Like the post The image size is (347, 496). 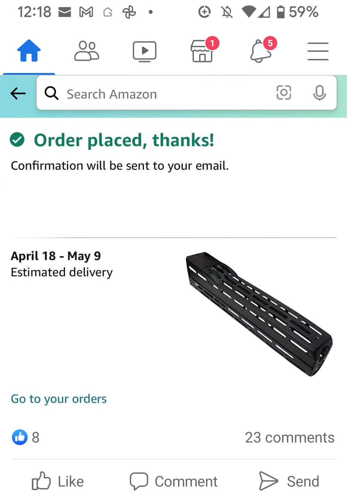click(x=58, y=481)
